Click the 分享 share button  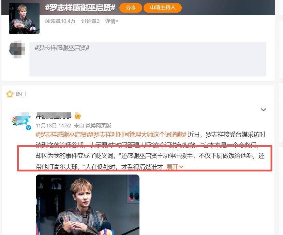pos(131,8)
